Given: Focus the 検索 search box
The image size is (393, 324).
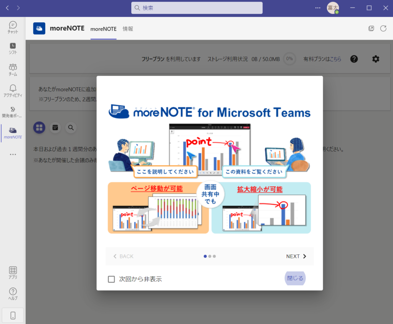Looking at the screenshot, I should tap(197, 8).
